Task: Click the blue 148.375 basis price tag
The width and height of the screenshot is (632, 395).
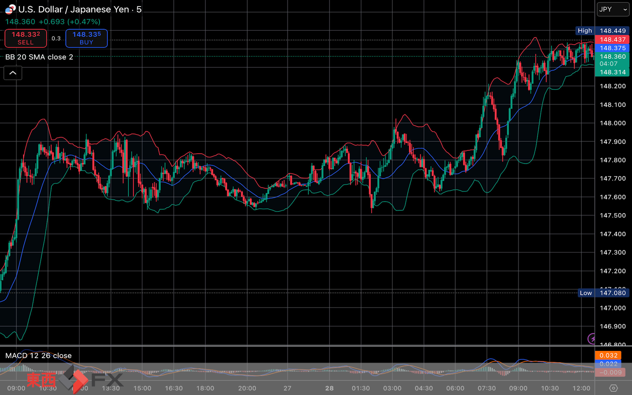Action: pos(612,48)
